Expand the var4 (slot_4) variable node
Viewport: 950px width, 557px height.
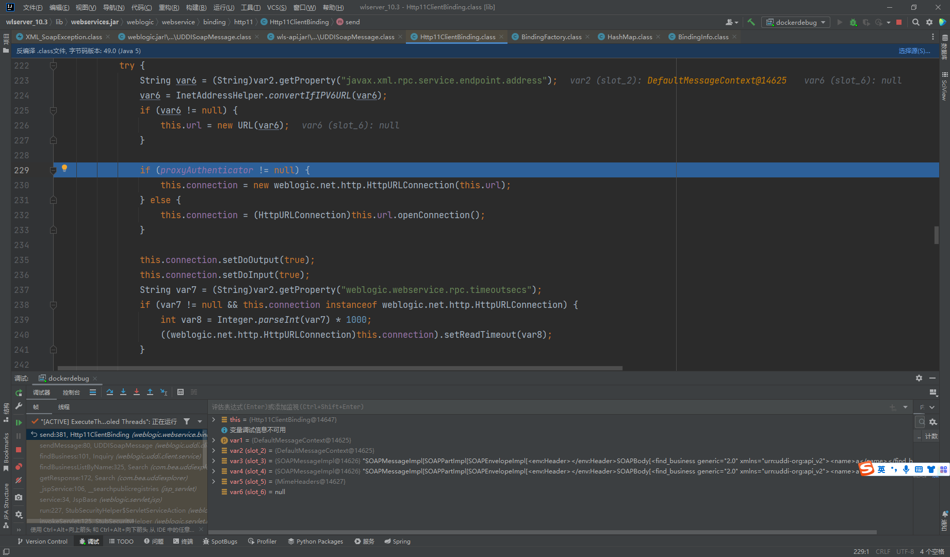(214, 471)
